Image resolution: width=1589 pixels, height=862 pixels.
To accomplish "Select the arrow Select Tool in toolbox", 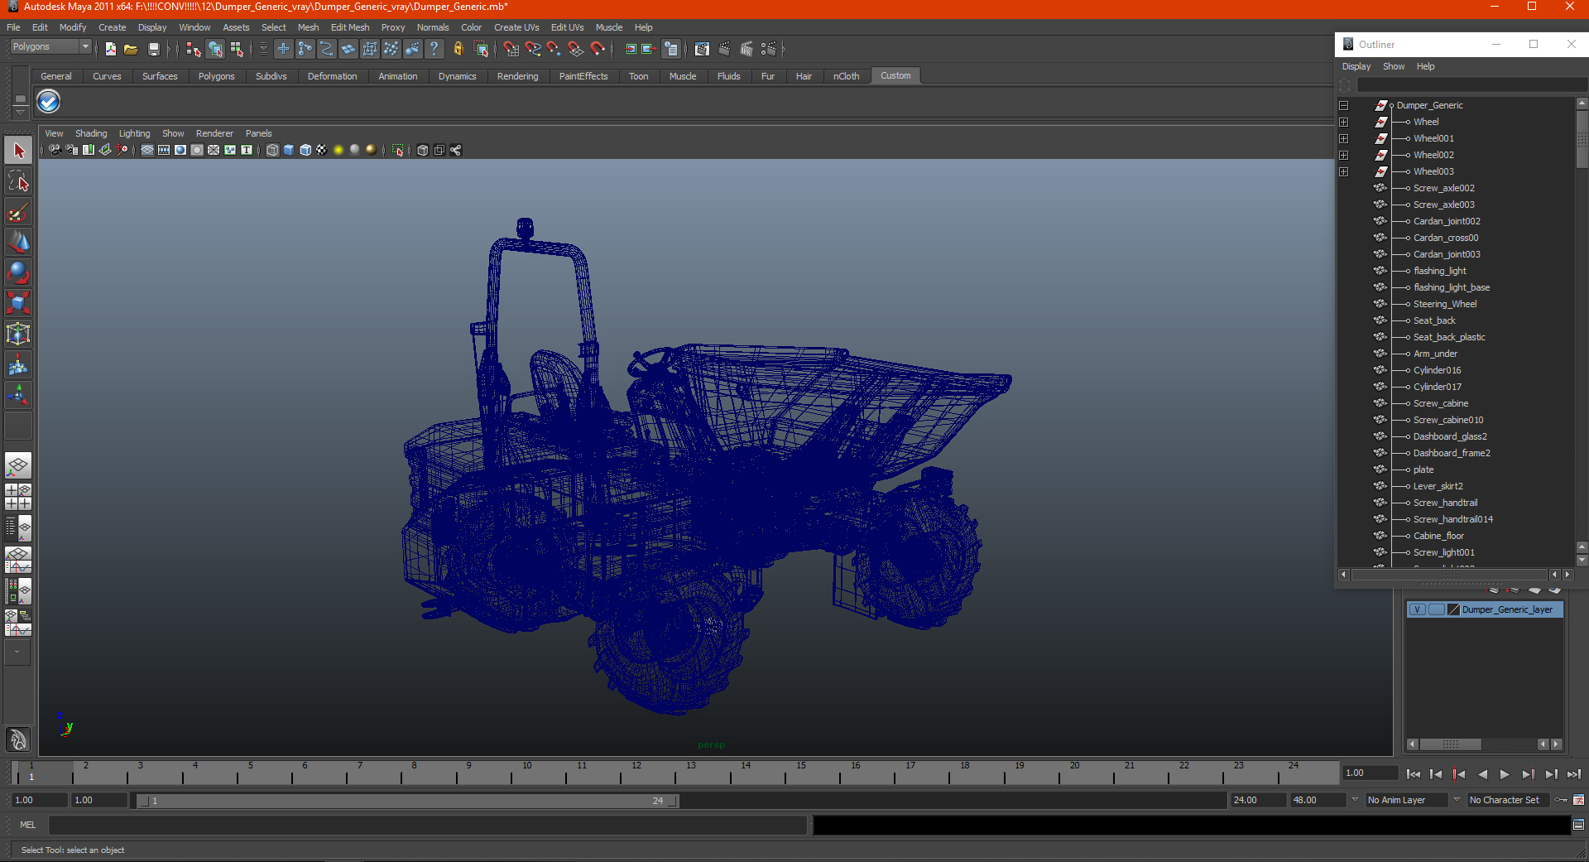I will point(18,151).
